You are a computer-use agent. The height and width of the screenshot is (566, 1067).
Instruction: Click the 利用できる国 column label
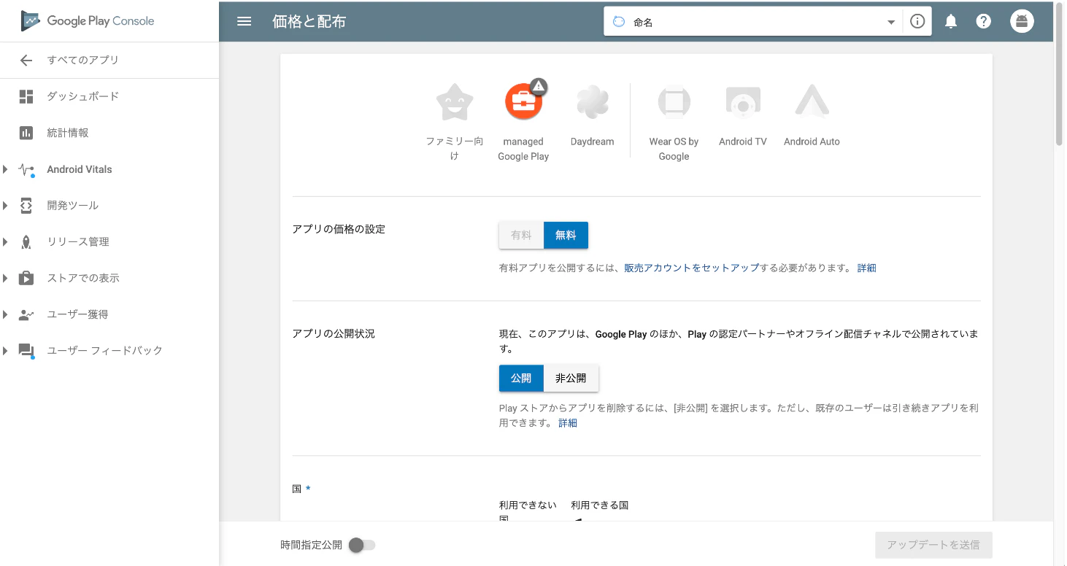(x=600, y=505)
